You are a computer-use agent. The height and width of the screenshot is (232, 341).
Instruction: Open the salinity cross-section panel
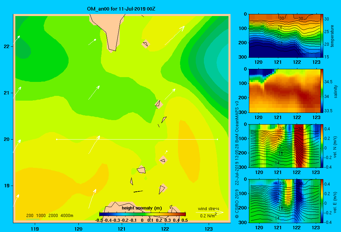(x=285, y=91)
